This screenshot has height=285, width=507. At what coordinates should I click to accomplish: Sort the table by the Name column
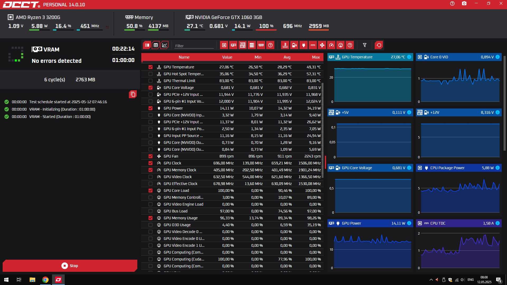[x=184, y=57]
